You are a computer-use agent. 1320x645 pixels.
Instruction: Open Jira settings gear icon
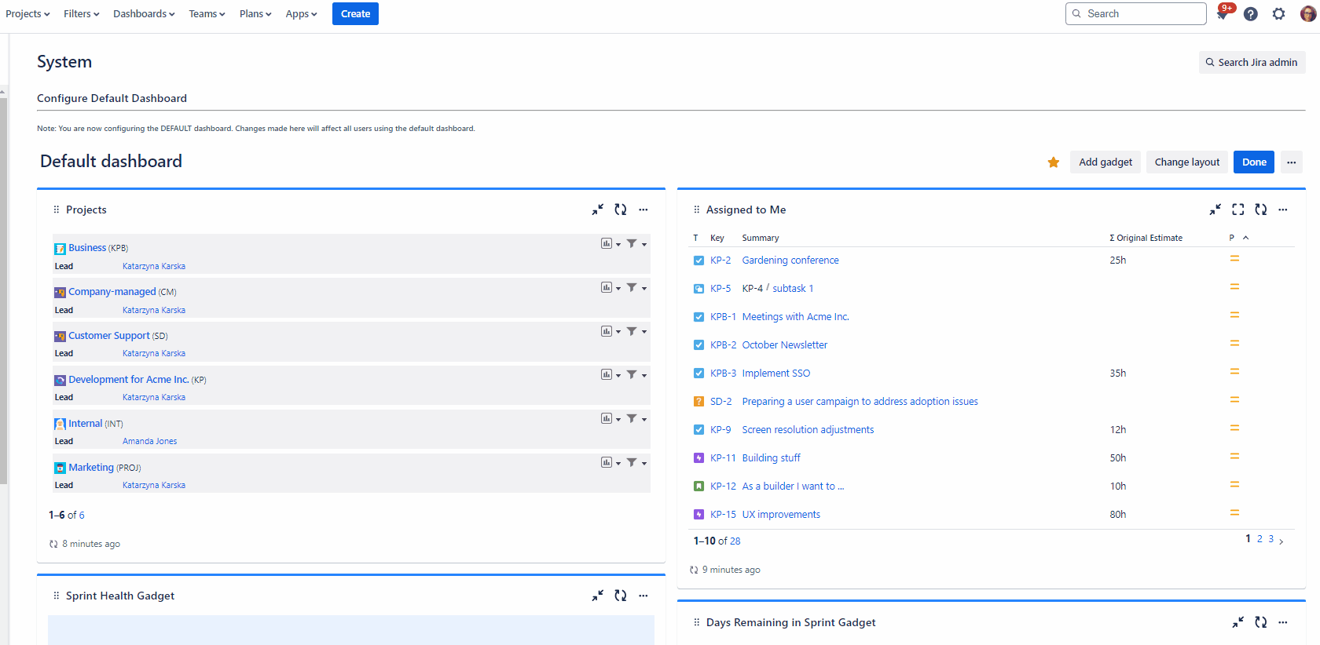[x=1278, y=14]
